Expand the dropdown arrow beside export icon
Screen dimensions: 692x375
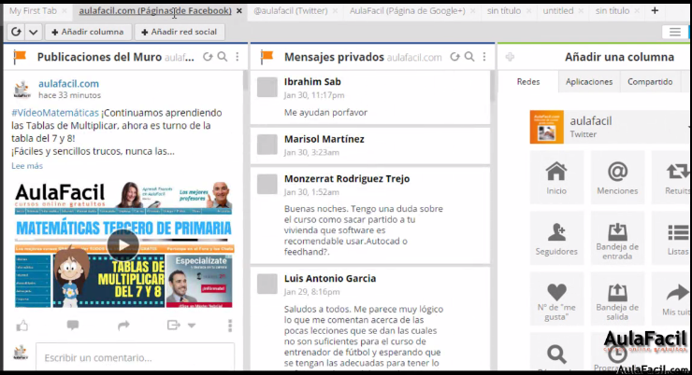[x=192, y=326]
